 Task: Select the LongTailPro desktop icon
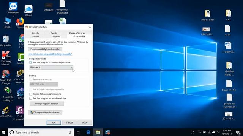tap(6, 110)
